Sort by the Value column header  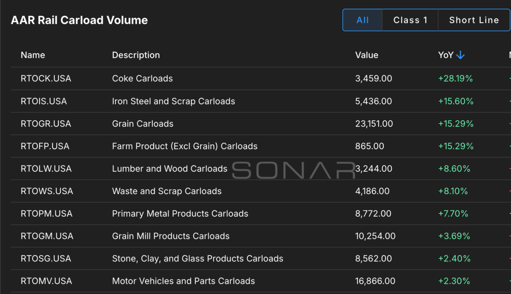[367, 55]
